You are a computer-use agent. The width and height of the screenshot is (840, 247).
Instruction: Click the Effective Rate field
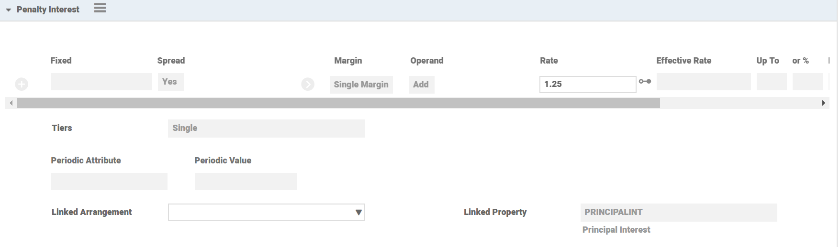pos(703,82)
